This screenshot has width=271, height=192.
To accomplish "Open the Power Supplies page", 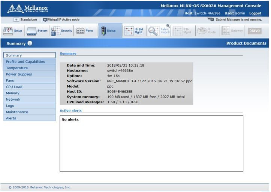I will point(29,74).
